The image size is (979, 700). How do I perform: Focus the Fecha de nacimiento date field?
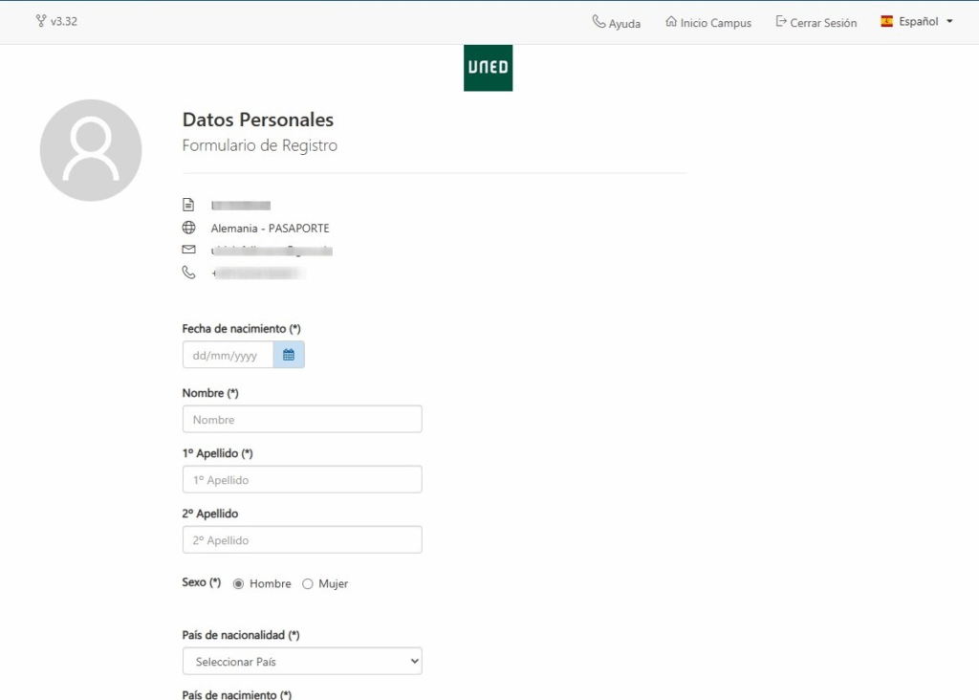228,355
